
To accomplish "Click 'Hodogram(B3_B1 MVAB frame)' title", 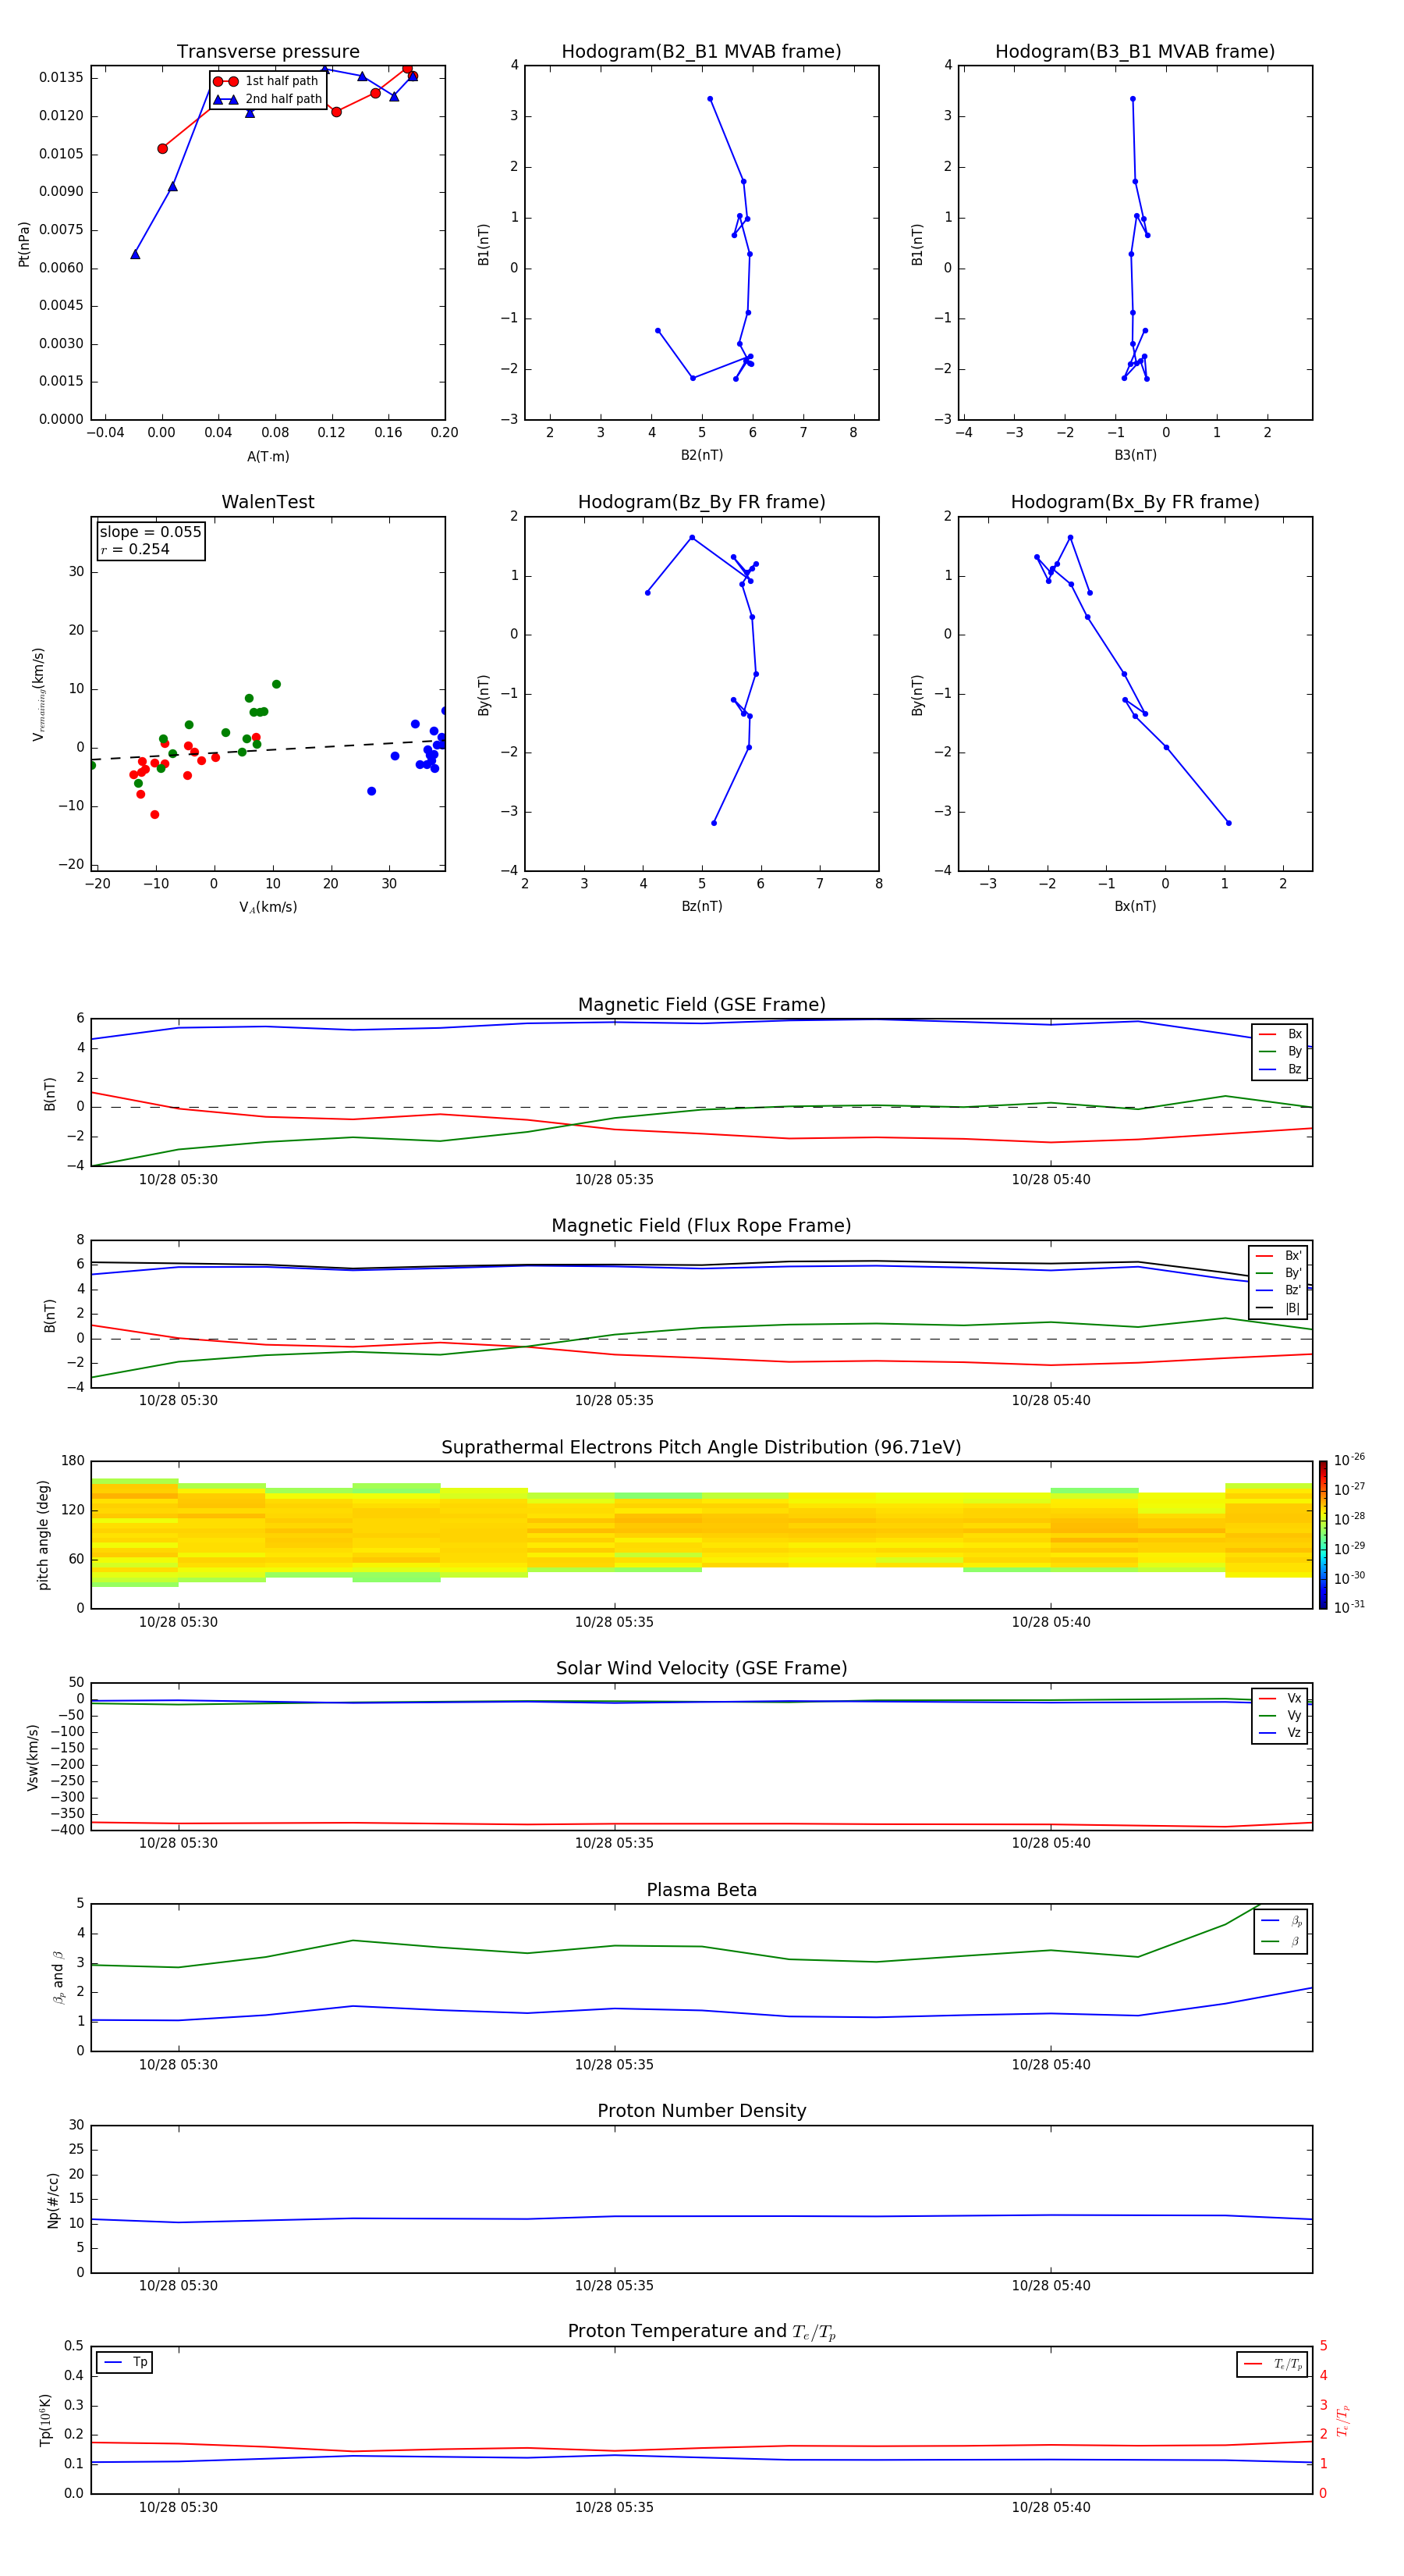I will coord(1134,51).
